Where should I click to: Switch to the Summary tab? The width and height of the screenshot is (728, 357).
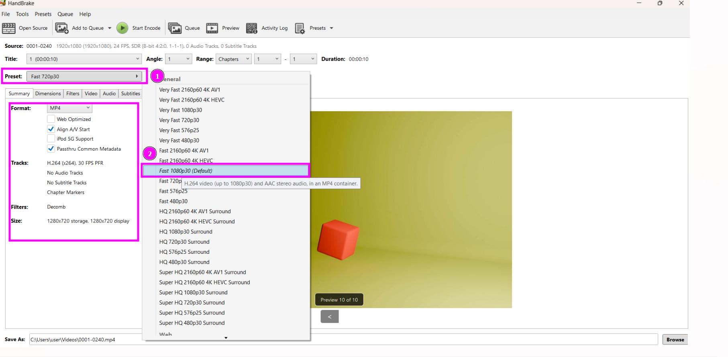click(x=19, y=94)
